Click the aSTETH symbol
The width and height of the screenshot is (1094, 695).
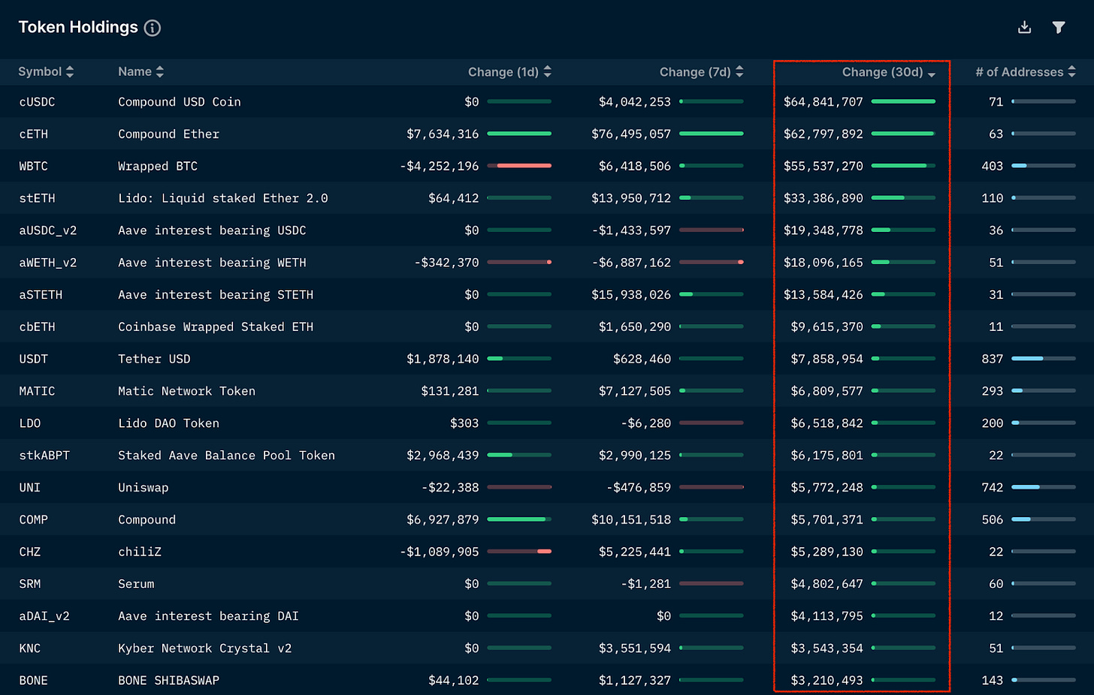[x=41, y=295]
